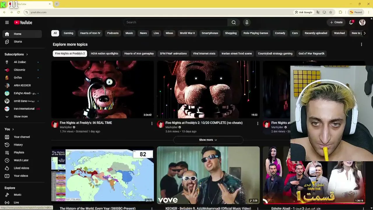Bookmark this page with the star icon
Screen dimensions: 373x210
pos(331,12)
